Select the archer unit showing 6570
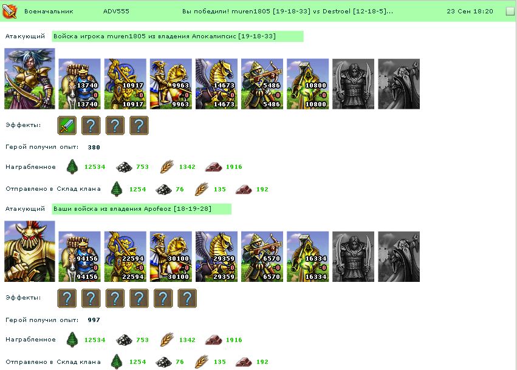This screenshot has height=370, width=517. (262, 256)
